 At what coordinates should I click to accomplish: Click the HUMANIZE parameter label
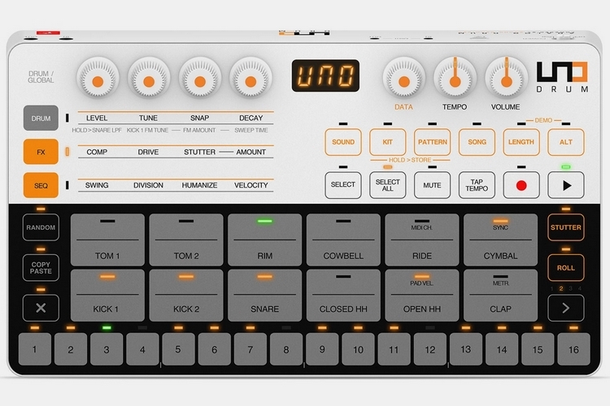(199, 185)
